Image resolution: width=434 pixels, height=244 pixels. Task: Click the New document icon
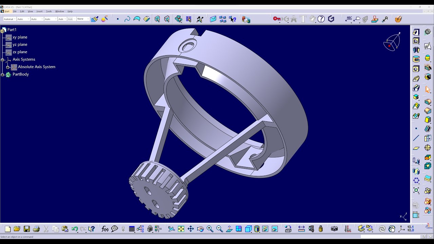[x=7, y=229]
